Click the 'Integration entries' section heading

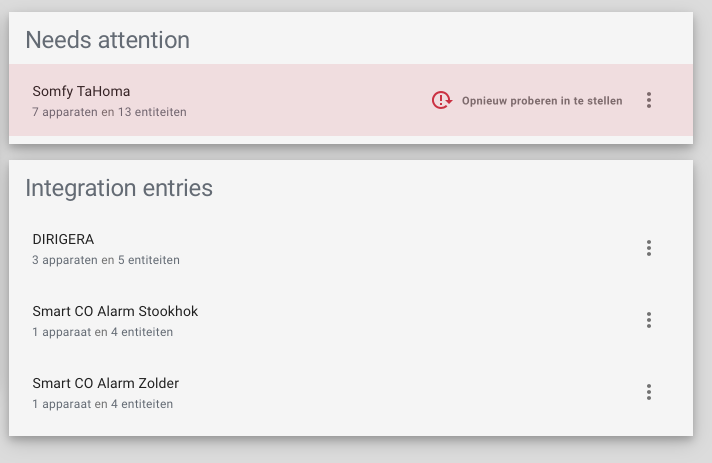[x=119, y=188]
